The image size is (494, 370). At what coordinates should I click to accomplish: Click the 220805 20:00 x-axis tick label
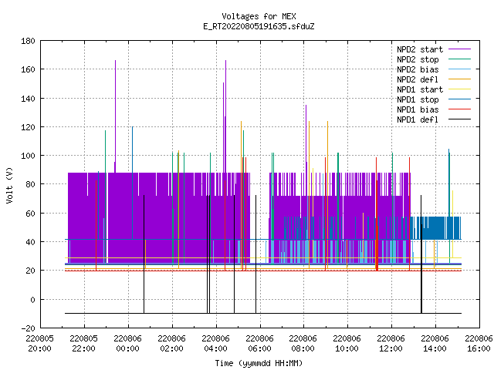(40, 344)
